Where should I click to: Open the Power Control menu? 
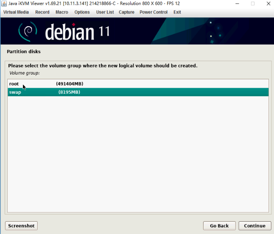(154, 12)
